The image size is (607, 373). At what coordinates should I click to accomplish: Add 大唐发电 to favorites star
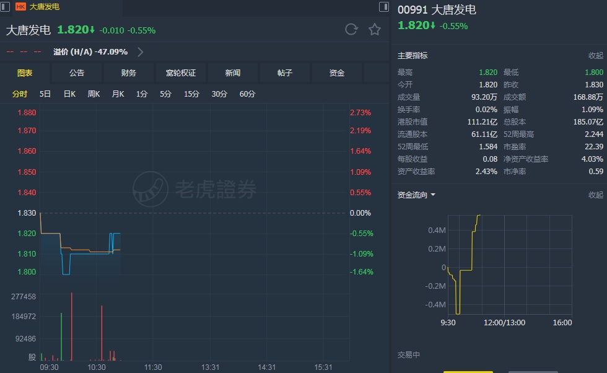click(374, 30)
